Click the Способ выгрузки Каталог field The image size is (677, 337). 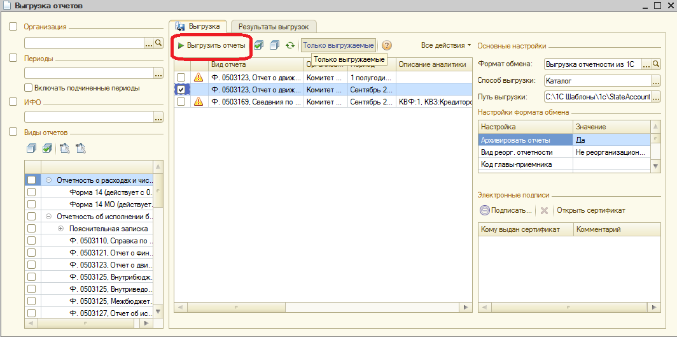tap(597, 81)
